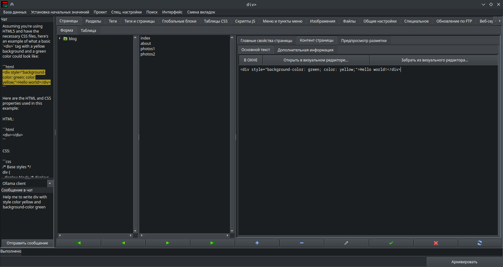Select photos1 page in list
The height and width of the screenshot is (267, 503).
pyautogui.click(x=147, y=49)
